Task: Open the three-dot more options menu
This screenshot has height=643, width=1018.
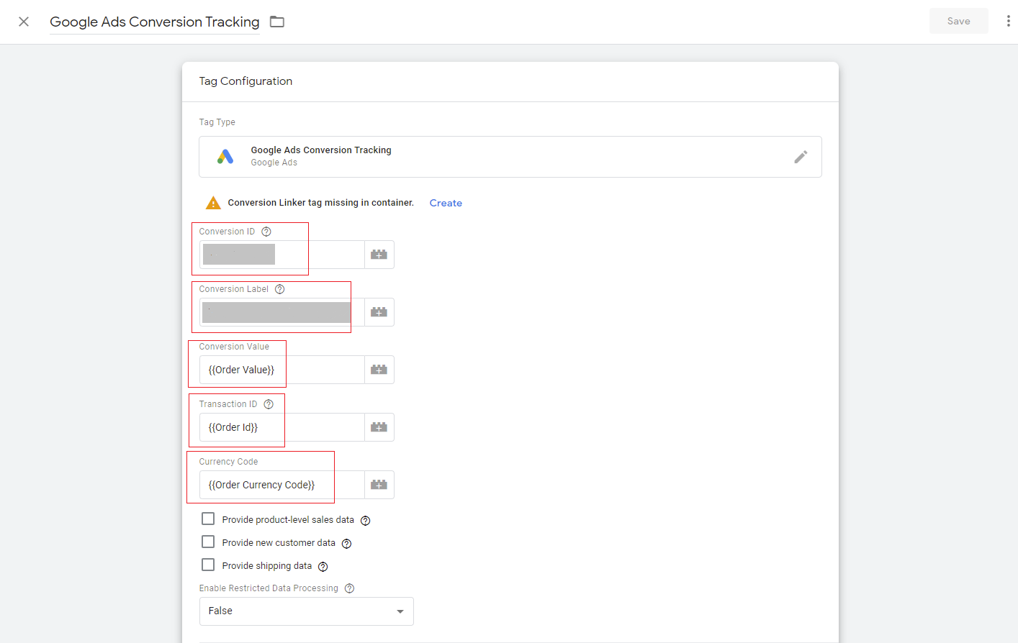Action: coord(1008,22)
